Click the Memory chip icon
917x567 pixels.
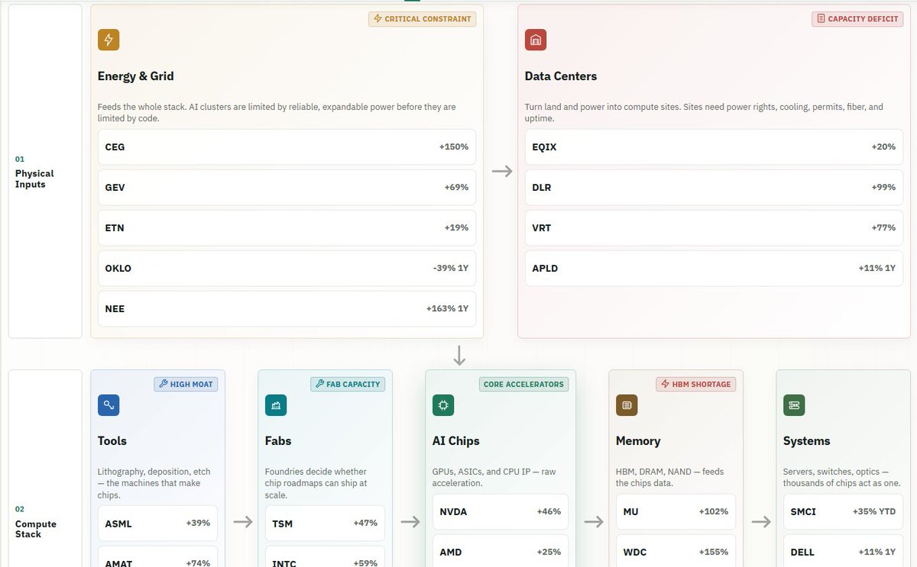[x=627, y=405]
